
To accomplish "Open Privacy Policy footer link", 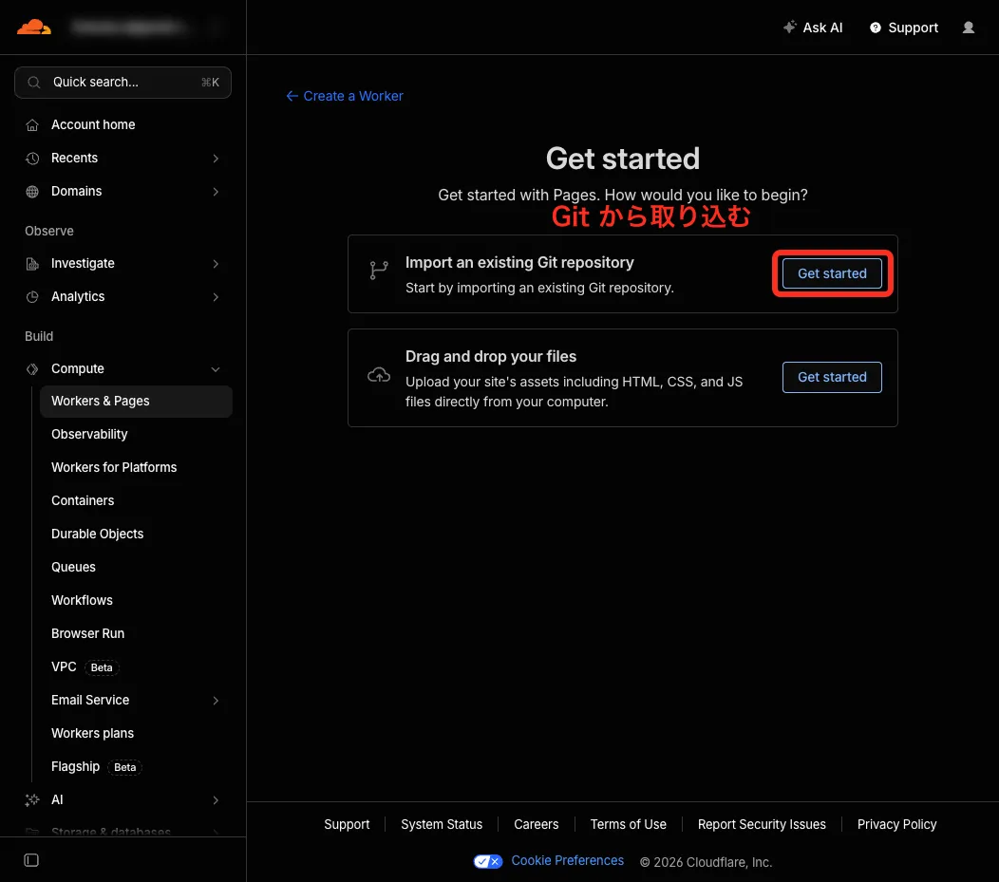I will [x=896, y=824].
